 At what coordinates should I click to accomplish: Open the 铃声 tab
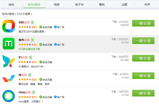tap(147, 5)
